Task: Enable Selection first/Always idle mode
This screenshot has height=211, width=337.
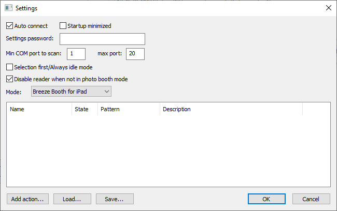Action: [x=9, y=67]
